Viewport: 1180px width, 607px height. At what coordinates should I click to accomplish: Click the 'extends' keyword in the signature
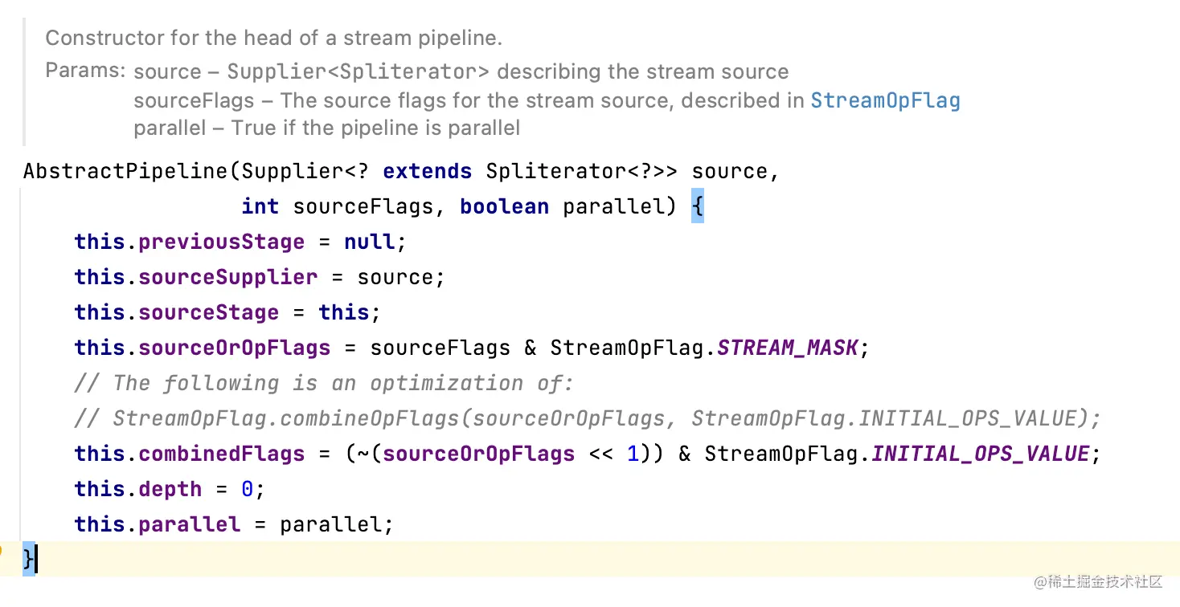(x=427, y=172)
